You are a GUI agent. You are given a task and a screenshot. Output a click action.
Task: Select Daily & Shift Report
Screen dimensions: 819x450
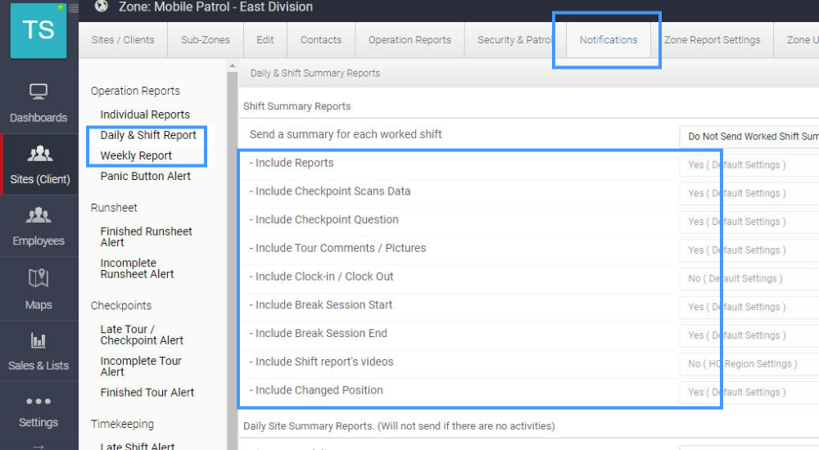147,135
